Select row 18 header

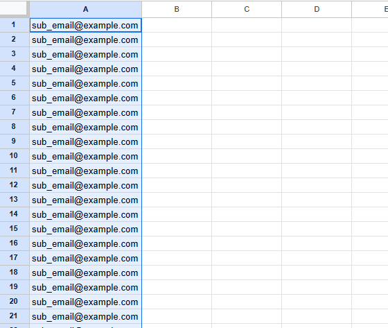(14, 273)
